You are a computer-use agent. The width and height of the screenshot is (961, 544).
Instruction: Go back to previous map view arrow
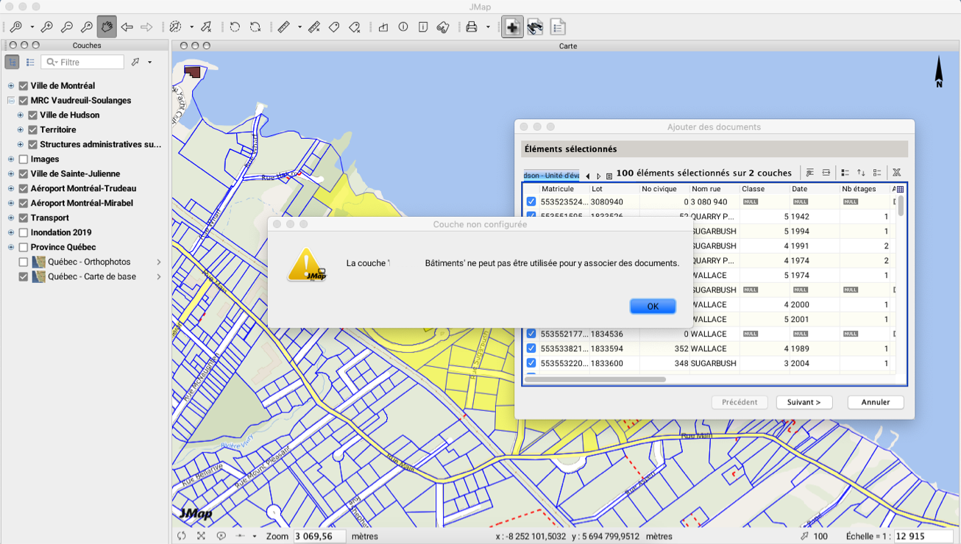pos(127,27)
